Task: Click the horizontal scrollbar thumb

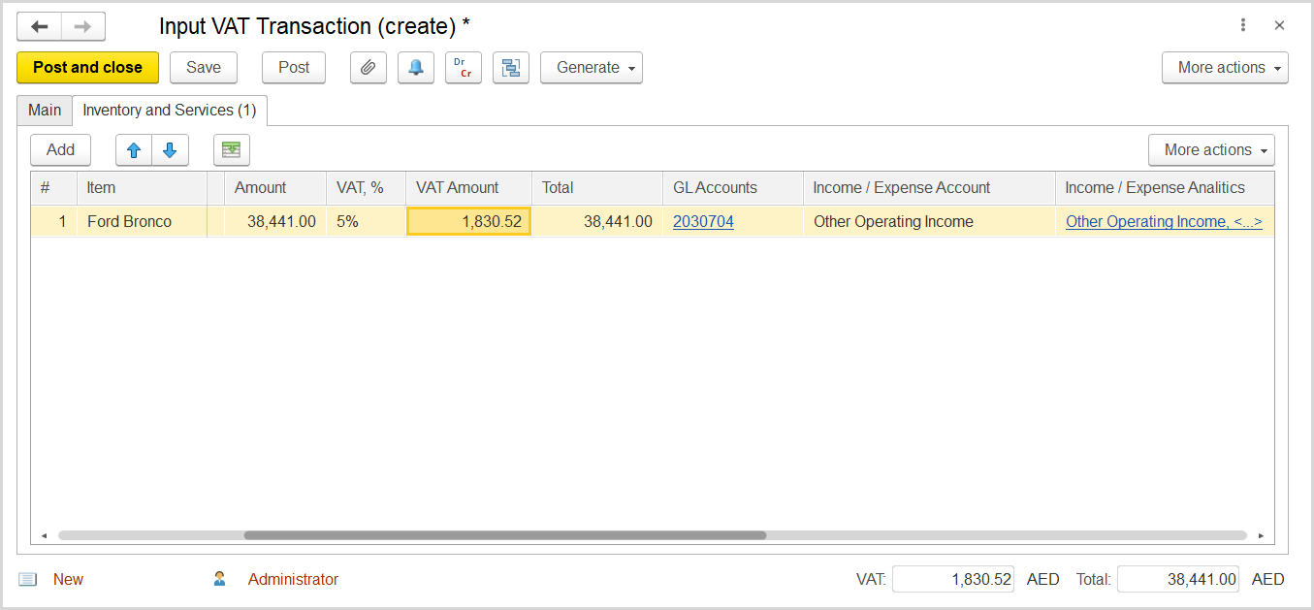Action: coord(505,535)
